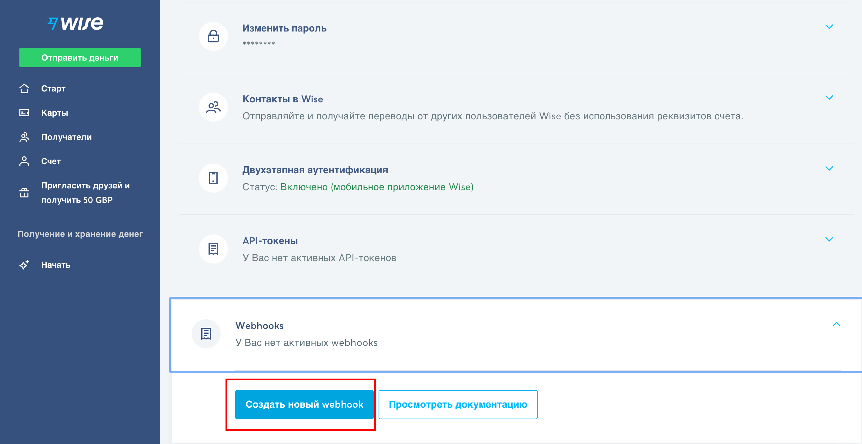
Task: Open Счет in sidebar
Action: 51,161
